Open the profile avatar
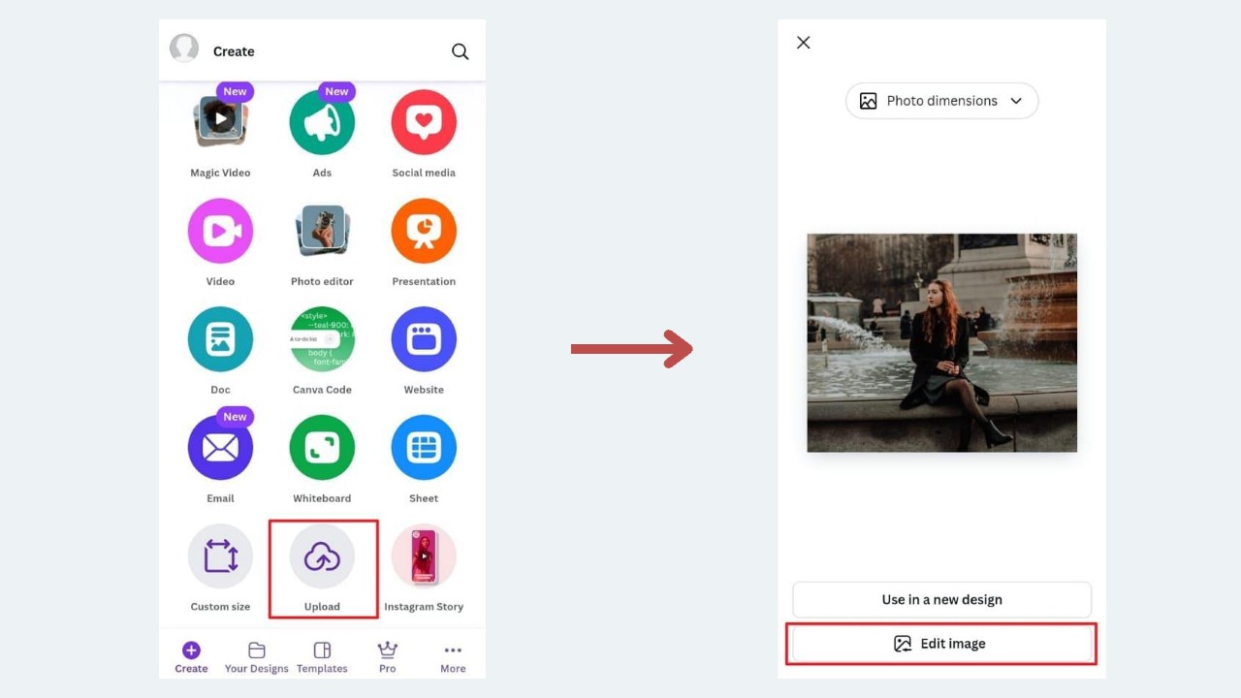The height and width of the screenshot is (698, 1241). pyautogui.click(x=184, y=48)
